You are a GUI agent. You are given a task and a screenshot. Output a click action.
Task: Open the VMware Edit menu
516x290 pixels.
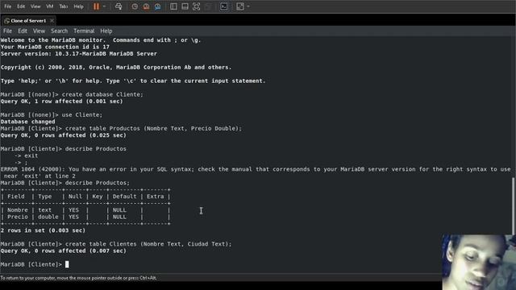click(21, 6)
